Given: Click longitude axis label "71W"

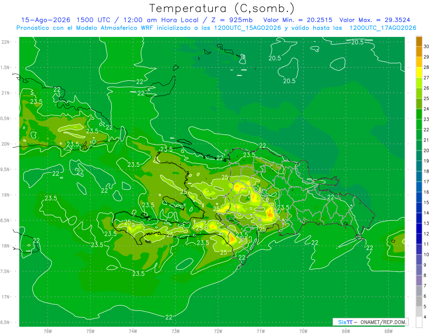Looking at the screenshot, I should [261, 331].
